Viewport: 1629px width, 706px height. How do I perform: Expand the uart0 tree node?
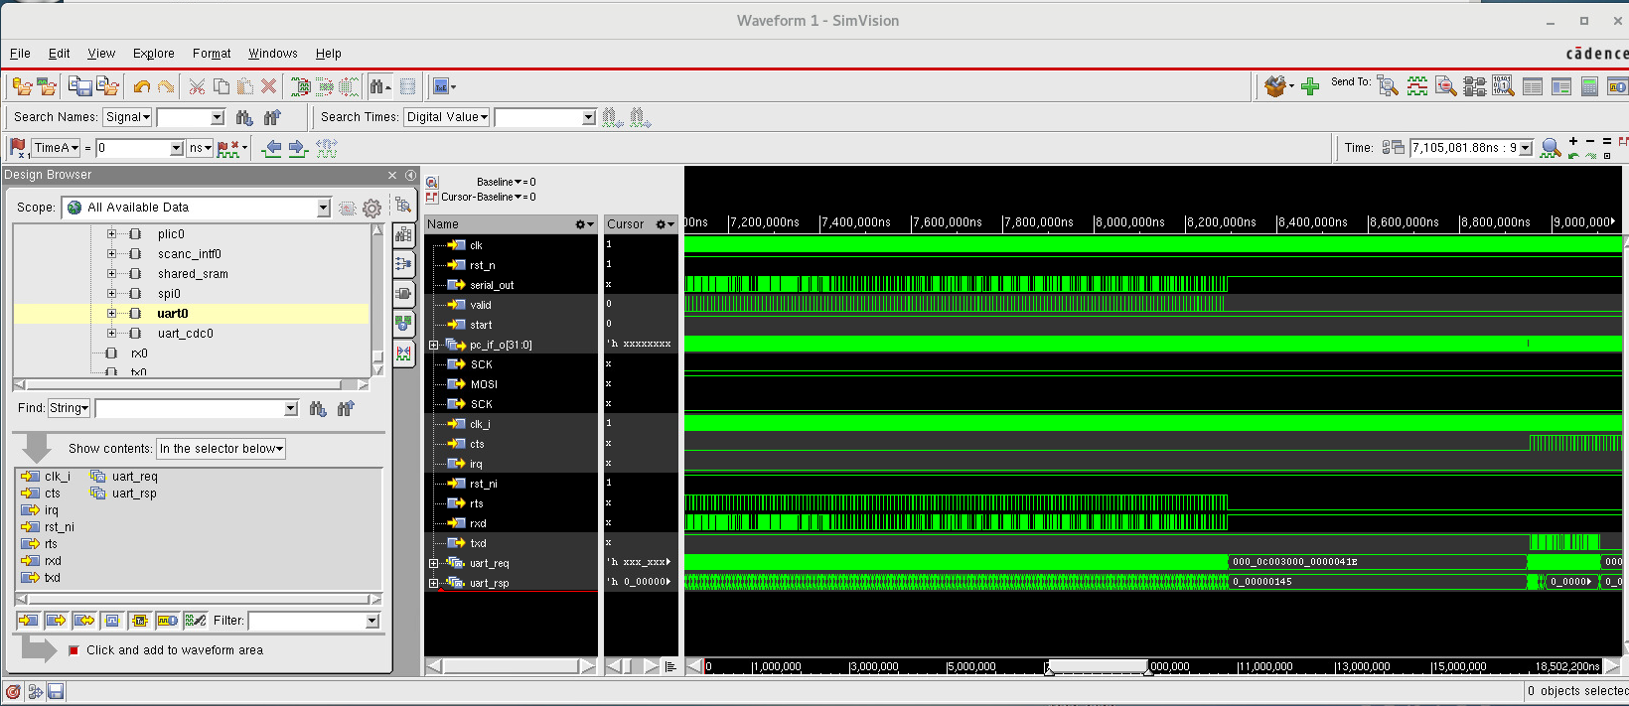pos(111,314)
